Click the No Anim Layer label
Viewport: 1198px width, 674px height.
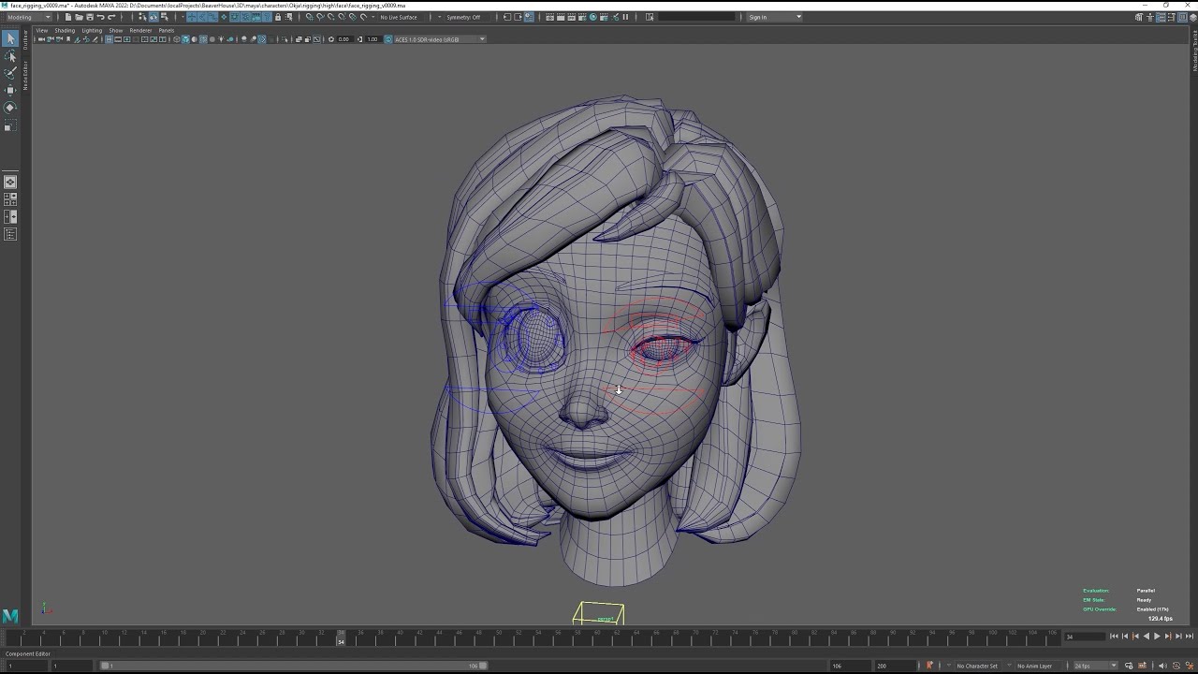pyautogui.click(x=1034, y=666)
